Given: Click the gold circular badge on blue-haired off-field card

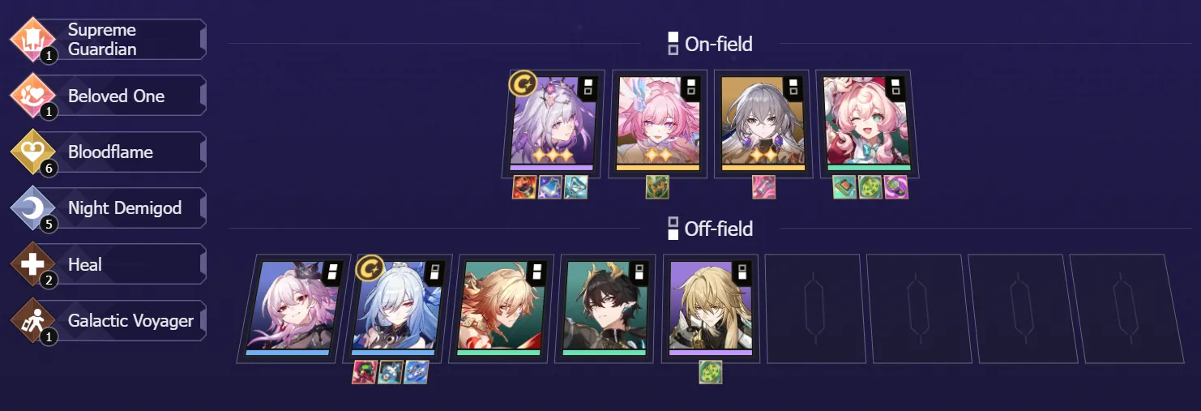Looking at the screenshot, I should point(370,268).
